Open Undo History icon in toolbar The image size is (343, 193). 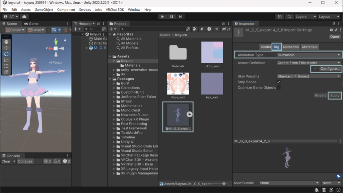tap(280, 17)
